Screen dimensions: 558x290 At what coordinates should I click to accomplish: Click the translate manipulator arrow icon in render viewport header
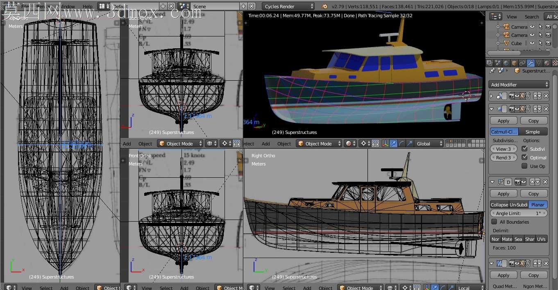[x=394, y=143]
